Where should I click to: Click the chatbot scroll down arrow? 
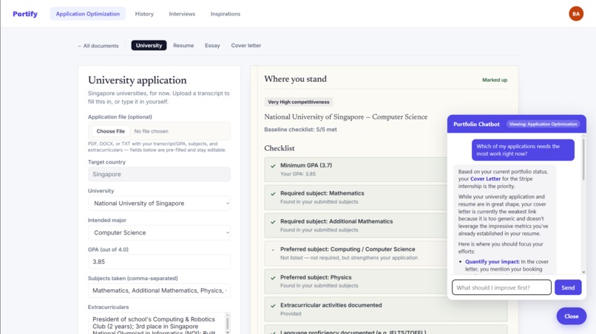[x=583, y=272]
